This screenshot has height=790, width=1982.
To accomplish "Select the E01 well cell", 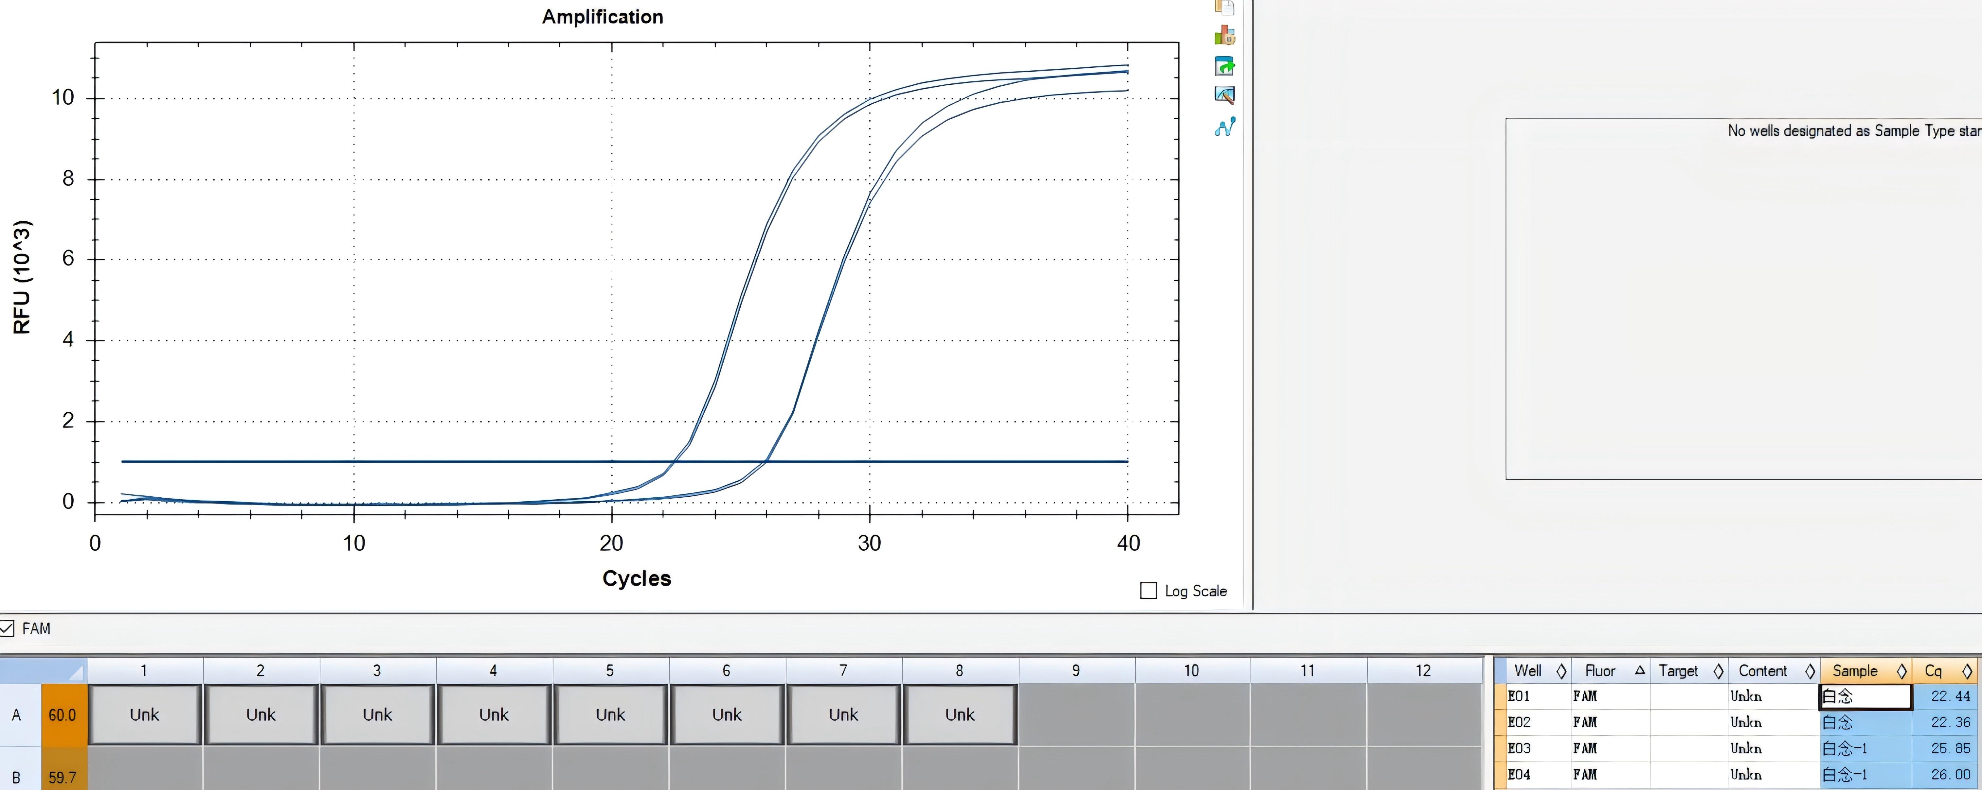I will pos(1539,696).
